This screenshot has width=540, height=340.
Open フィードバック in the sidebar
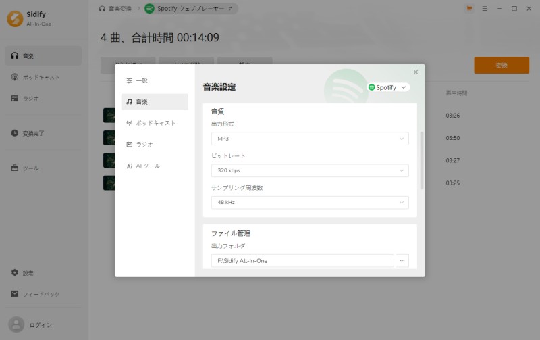tap(43, 294)
